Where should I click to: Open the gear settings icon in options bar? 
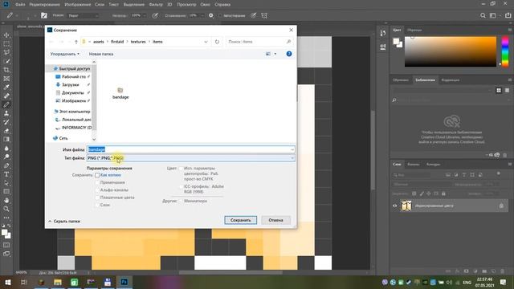tap(211, 15)
